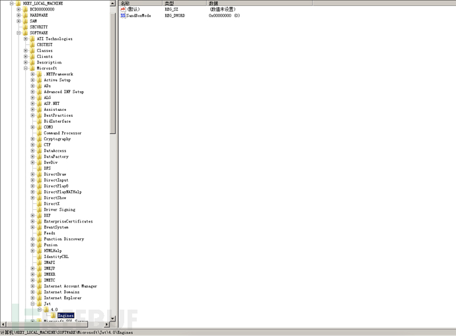Click the Driver Signing folder icon
The height and width of the screenshot is (336, 456).
coord(40,210)
